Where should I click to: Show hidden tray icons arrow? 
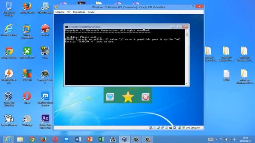[217, 139]
